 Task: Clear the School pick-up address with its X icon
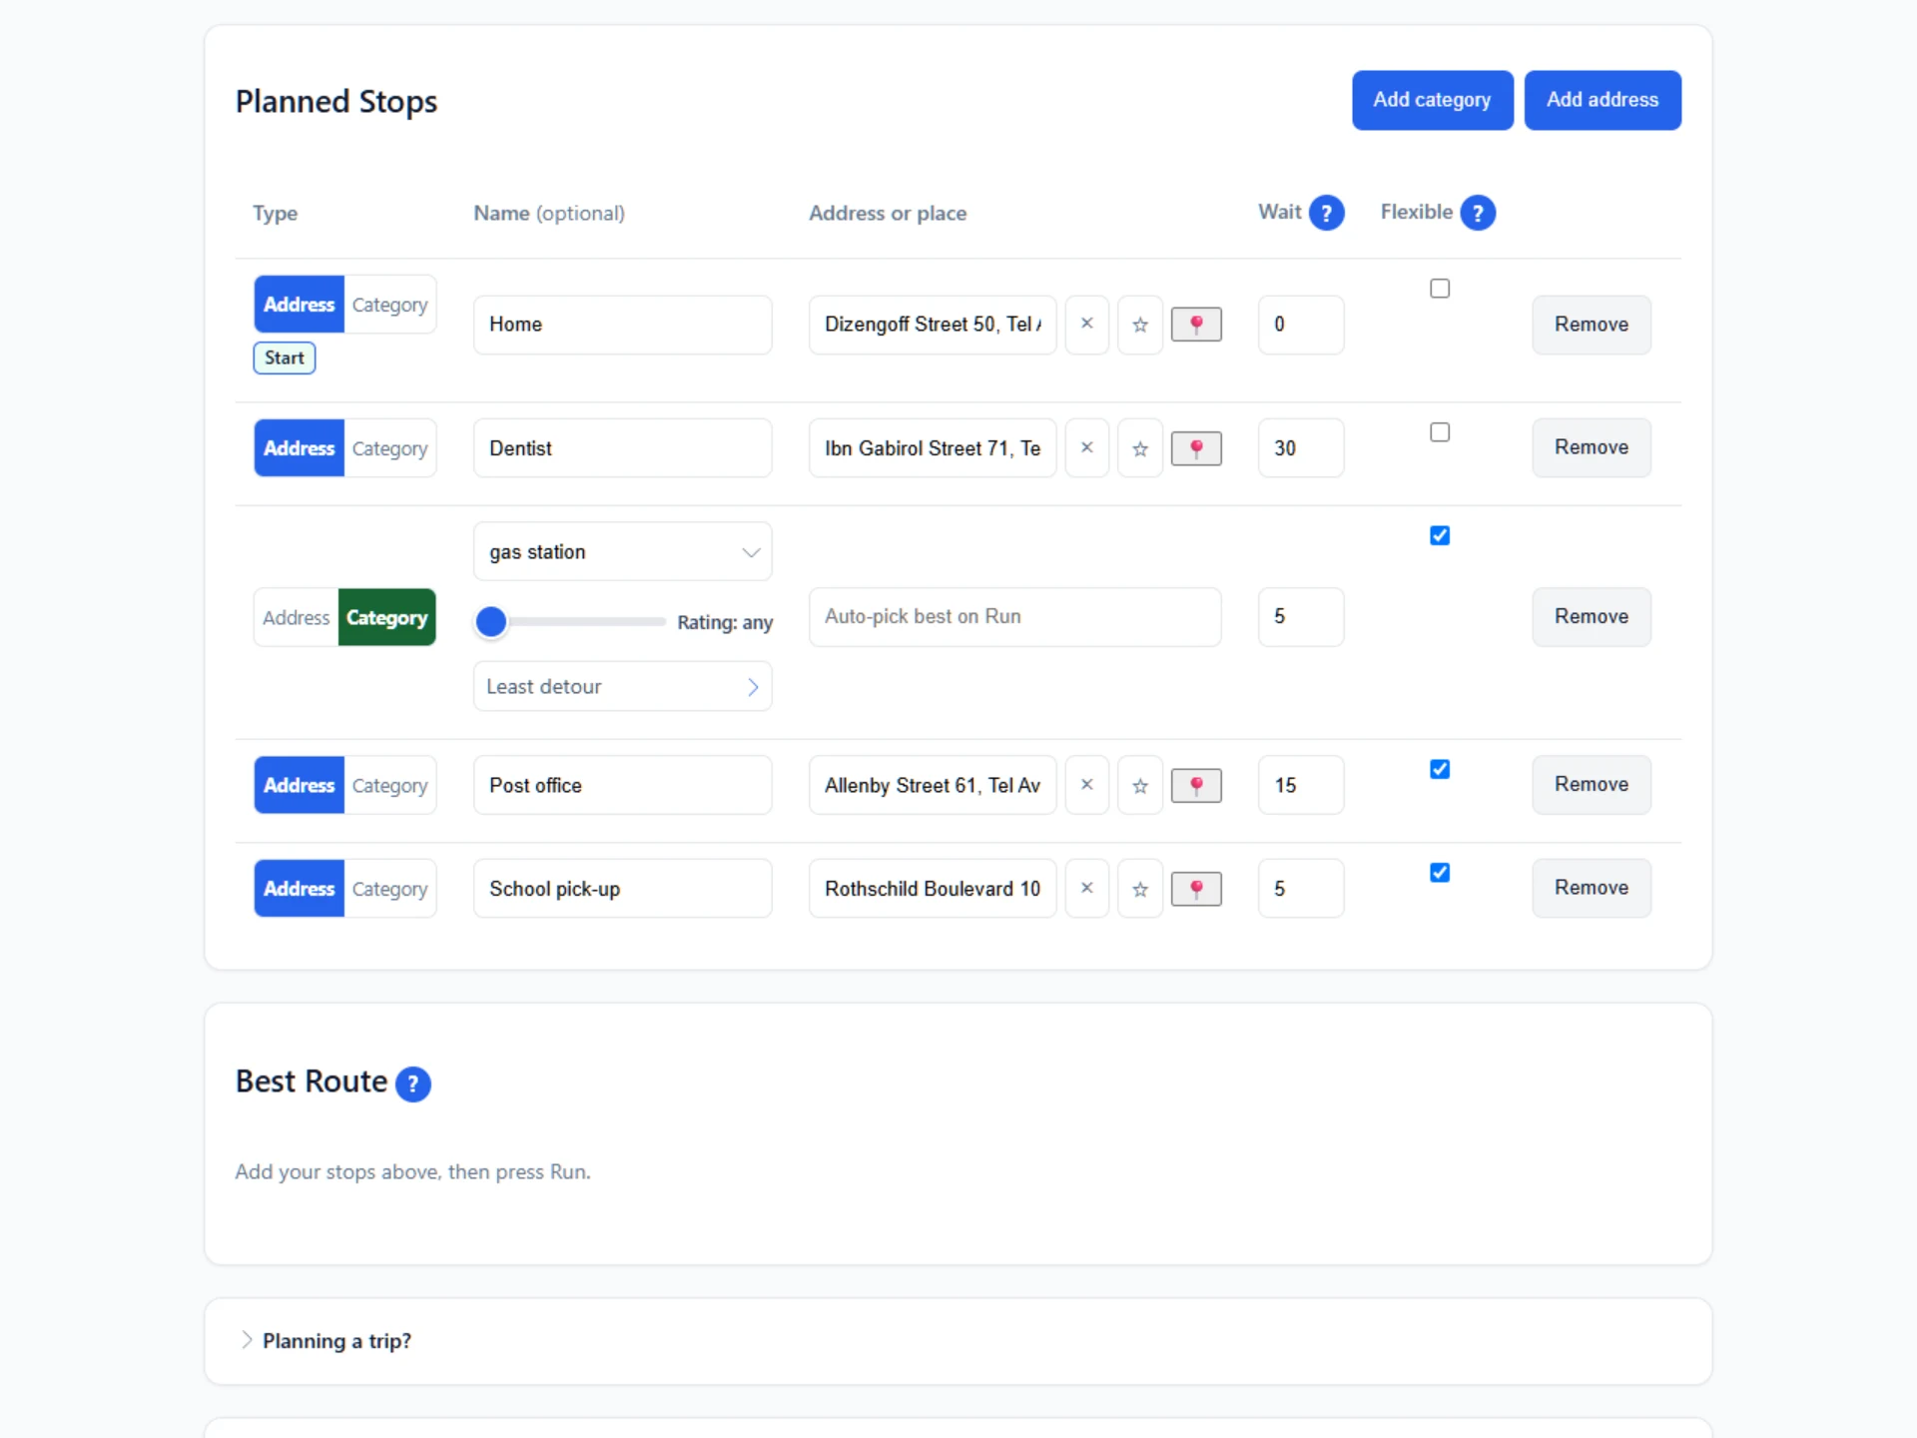[x=1087, y=889]
